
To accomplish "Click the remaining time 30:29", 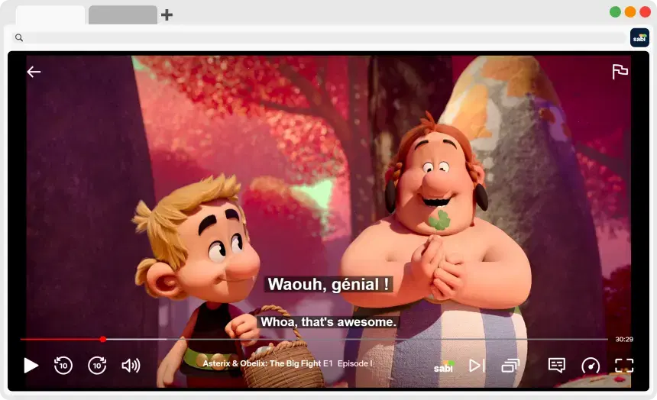I will click(624, 339).
